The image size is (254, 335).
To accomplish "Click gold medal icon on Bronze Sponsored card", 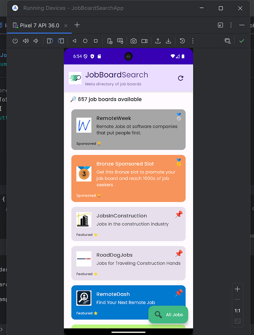I will pos(179,162).
